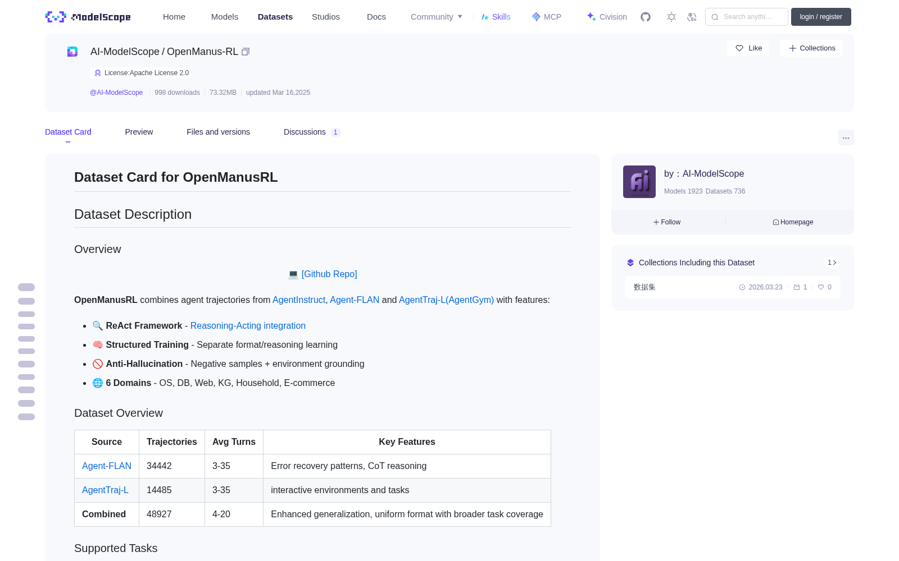The image size is (899, 561).
Task: Click the 'by : AI-ModelScope' publisher name
Action: [x=704, y=174]
